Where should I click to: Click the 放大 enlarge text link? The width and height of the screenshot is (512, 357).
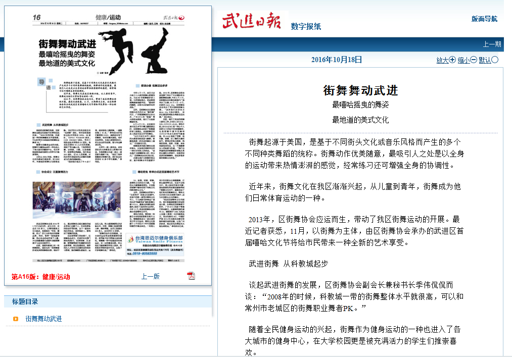(442, 60)
